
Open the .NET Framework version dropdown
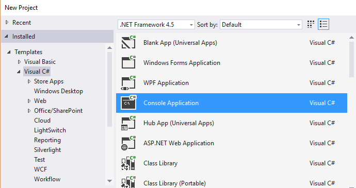pyautogui.click(x=156, y=25)
